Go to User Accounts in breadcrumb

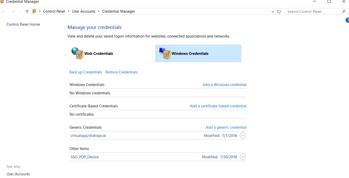click(x=83, y=12)
